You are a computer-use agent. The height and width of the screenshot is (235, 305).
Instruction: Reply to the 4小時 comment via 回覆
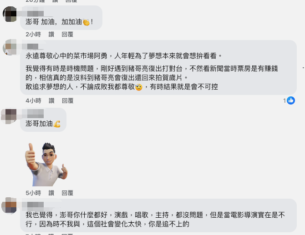67,100
